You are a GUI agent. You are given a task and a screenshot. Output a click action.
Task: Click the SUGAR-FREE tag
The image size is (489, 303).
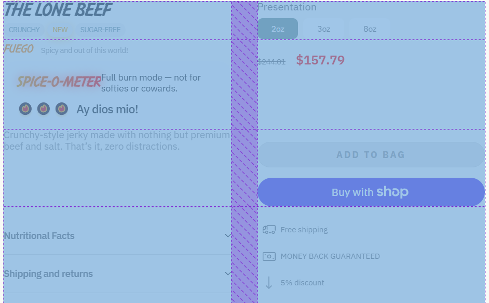[x=100, y=30]
